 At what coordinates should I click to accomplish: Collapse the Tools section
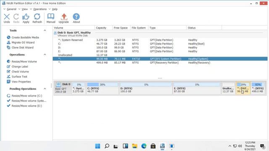[x=45, y=30]
